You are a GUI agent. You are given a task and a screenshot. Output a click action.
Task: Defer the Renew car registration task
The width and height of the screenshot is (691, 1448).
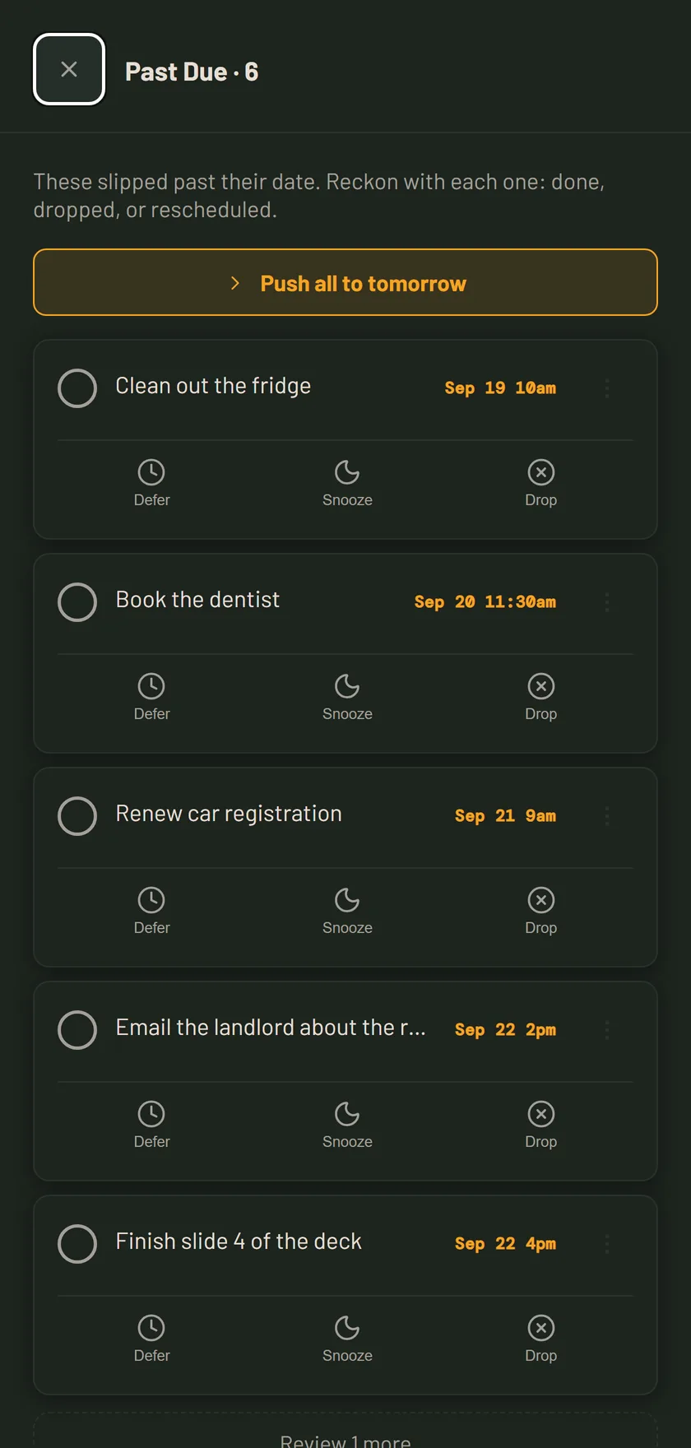click(x=152, y=912)
